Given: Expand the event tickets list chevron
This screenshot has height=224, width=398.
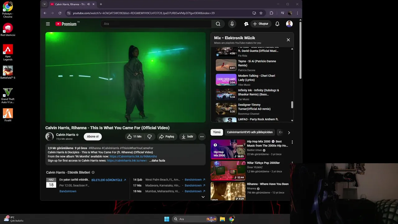Looking at the screenshot, I should click(203, 197).
